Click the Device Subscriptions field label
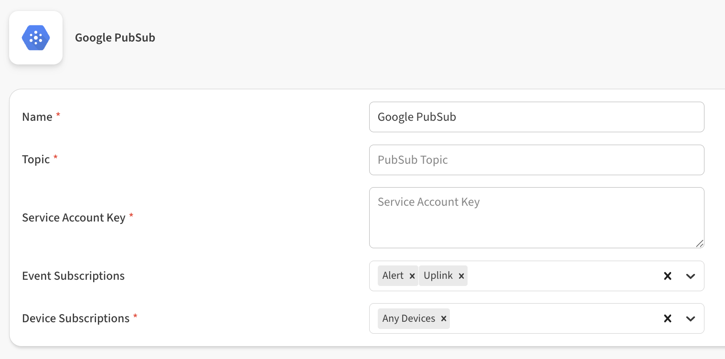Image resolution: width=725 pixels, height=359 pixels. (x=76, y=318)
